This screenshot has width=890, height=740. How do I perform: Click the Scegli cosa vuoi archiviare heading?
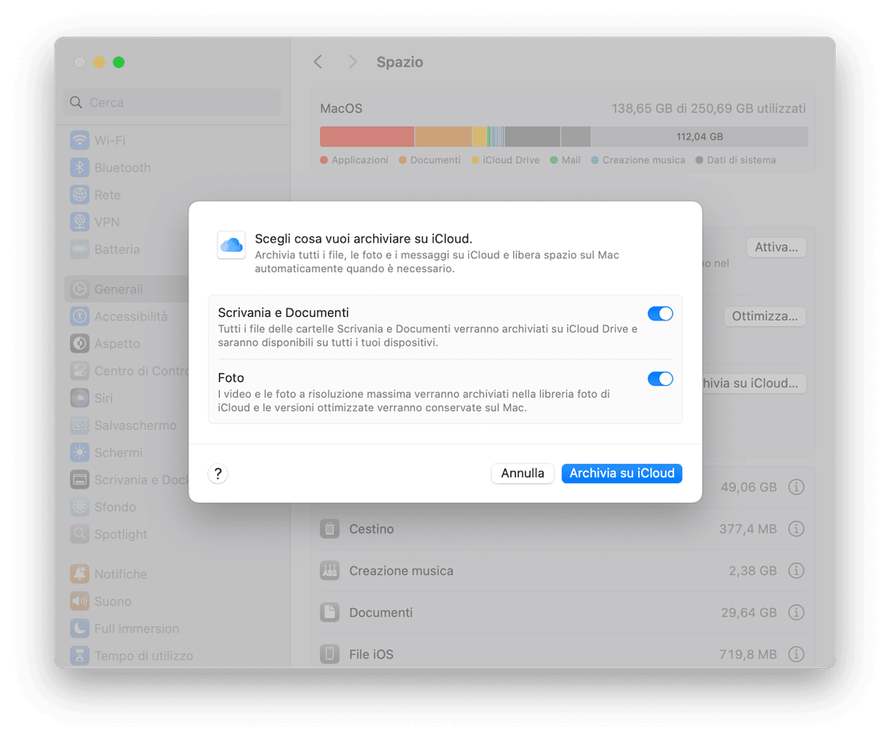364,239
